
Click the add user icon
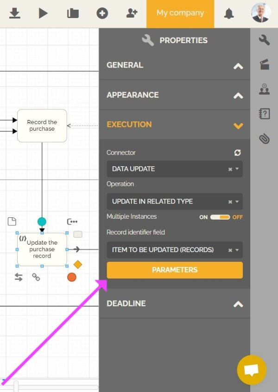132,13
